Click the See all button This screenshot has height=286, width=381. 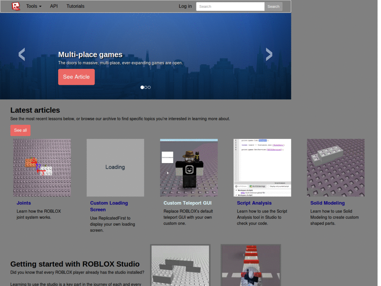[x=20, y=130]
